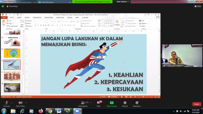Adjust the zoom slider in status bar
Viewport: 203px width, 114px height.
[143, 97]
